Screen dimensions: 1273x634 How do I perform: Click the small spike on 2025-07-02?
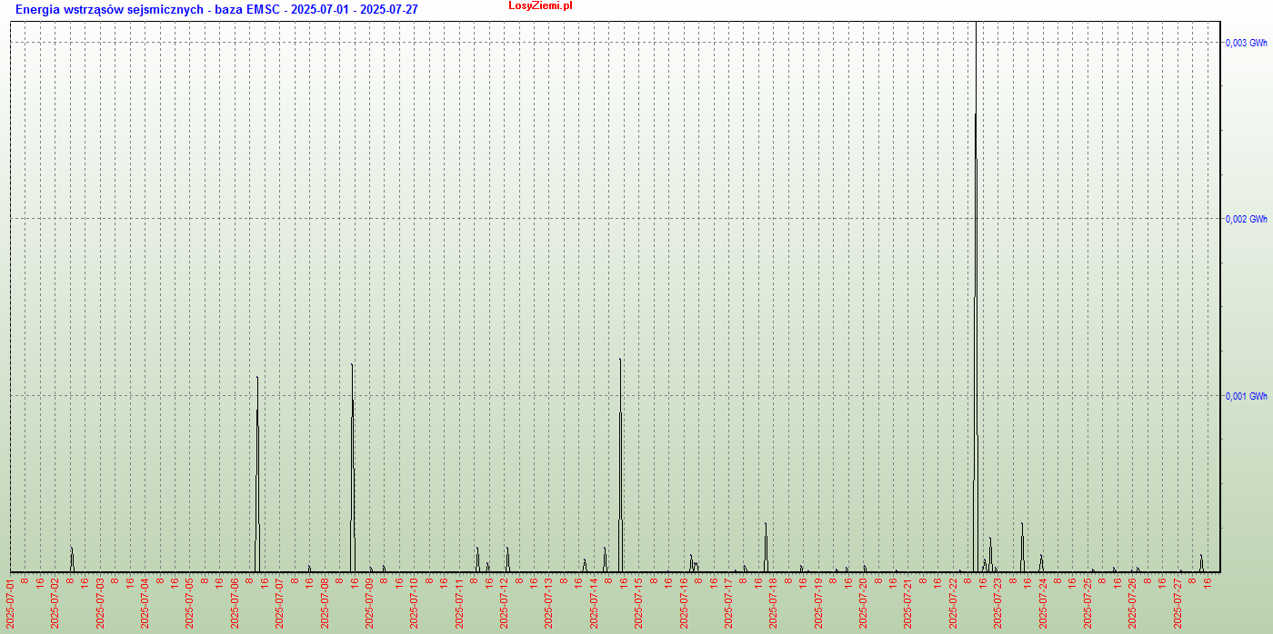coord(72,559)
